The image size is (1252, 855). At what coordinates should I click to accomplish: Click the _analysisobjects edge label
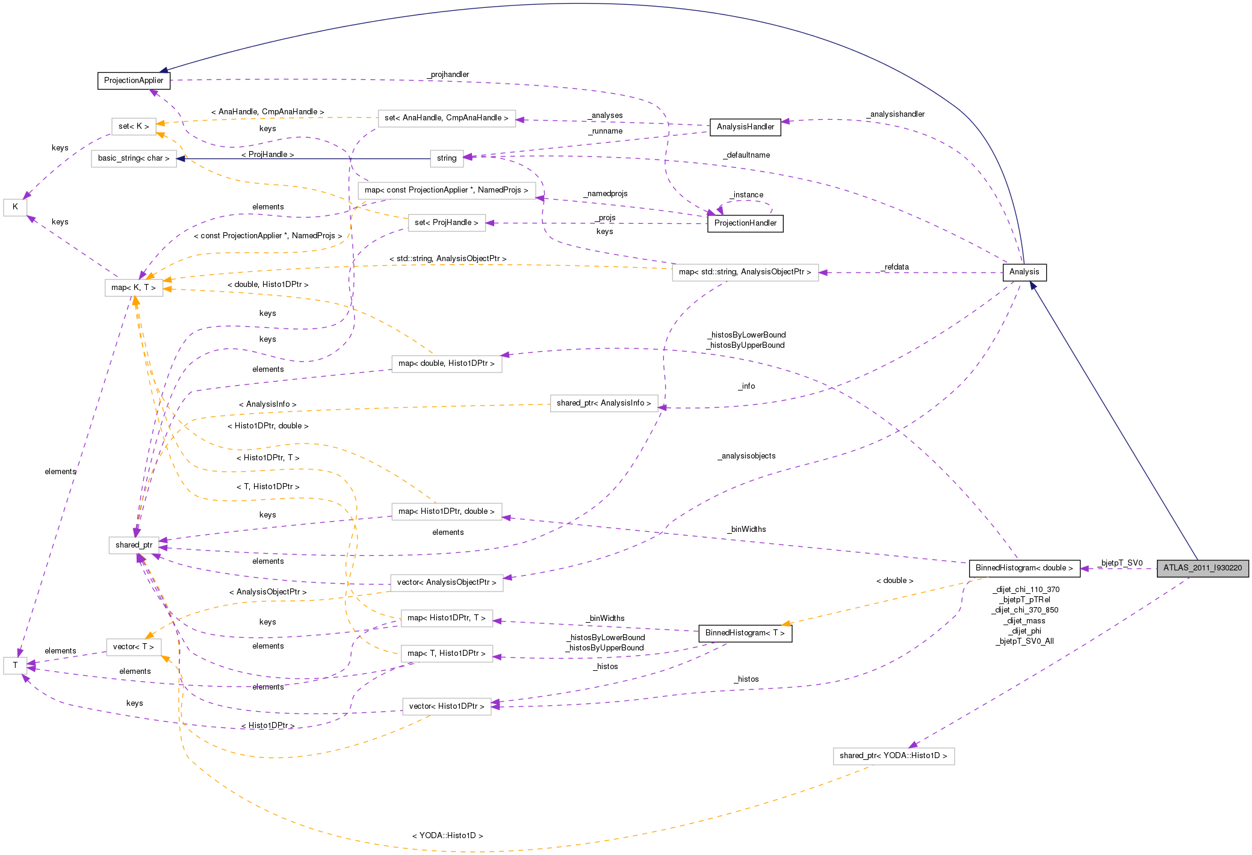pos(746,456)
